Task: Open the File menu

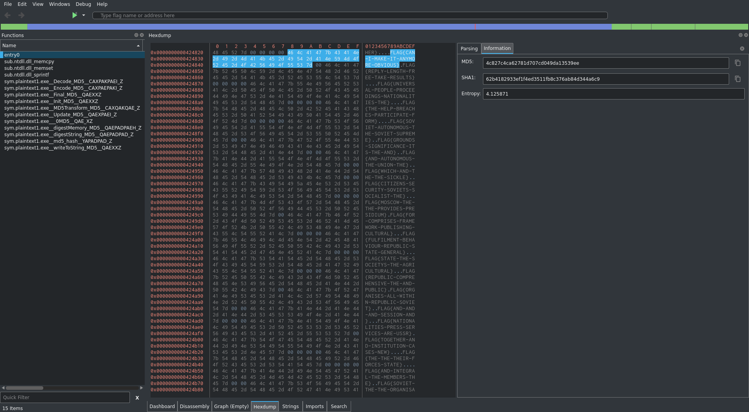Action: [8, 4]
